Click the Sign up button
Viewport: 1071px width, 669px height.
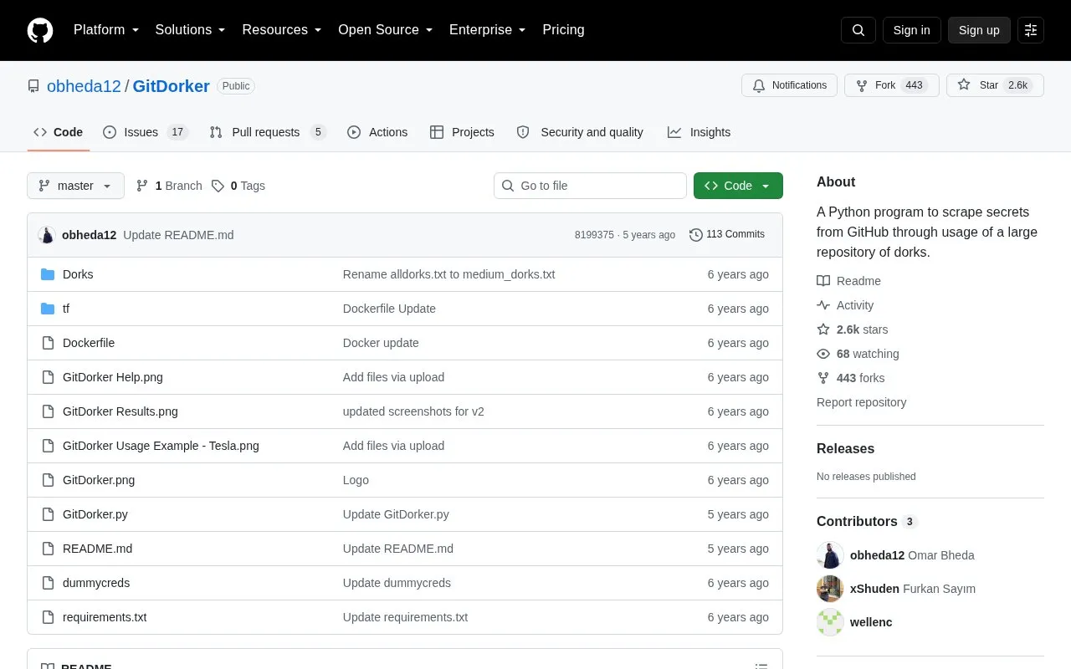click(979, 30)
